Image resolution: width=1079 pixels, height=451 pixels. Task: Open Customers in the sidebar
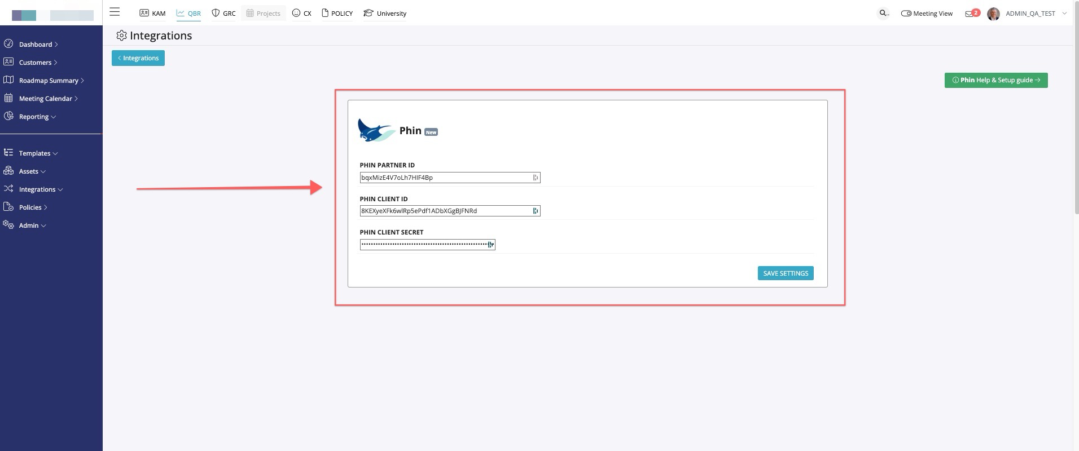tap(35, 63)
